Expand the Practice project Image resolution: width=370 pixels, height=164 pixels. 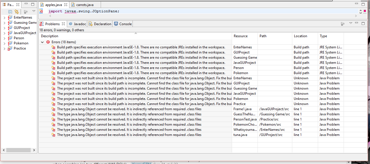[x=4, y=49]
